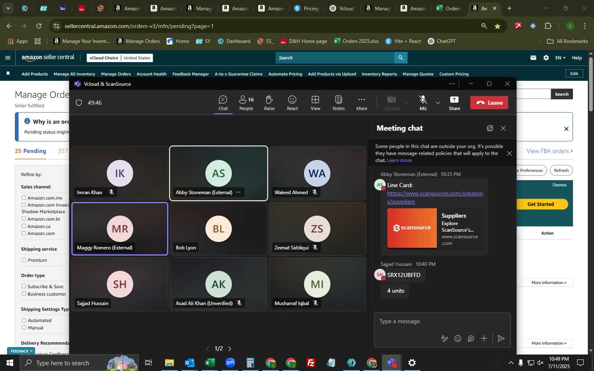Check the Amazon.com sales channel
This screenshot has width=594, height=371.
24,233
